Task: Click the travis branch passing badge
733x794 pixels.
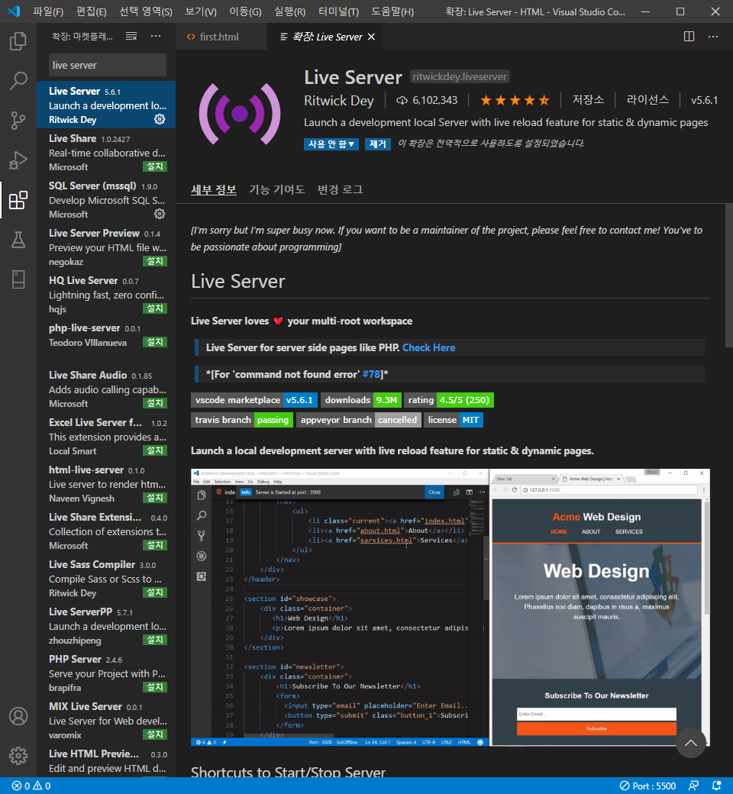Action: 242,420
